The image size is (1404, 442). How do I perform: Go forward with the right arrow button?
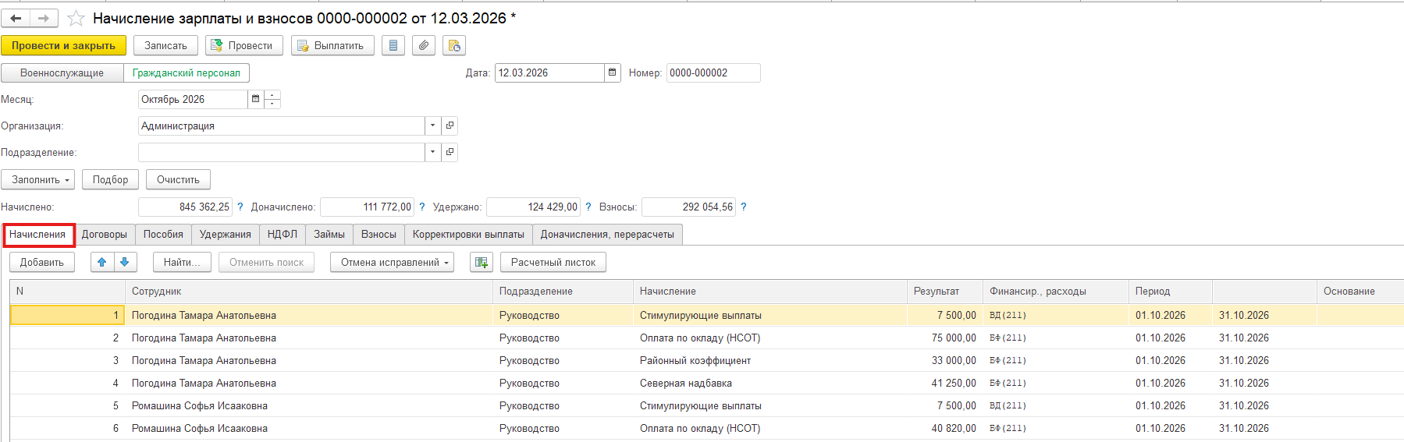click(x=44, y=18)
